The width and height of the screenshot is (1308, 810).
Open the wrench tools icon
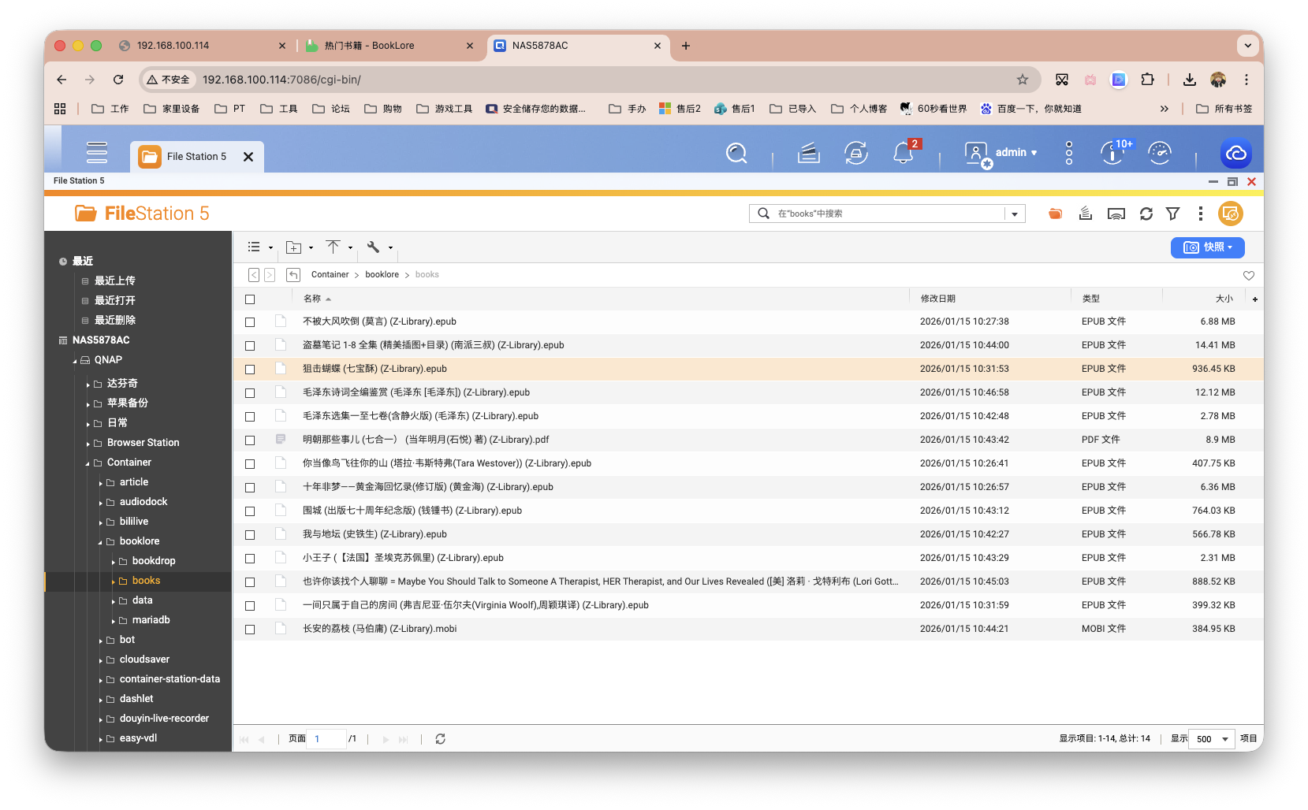tap(374, 247)
